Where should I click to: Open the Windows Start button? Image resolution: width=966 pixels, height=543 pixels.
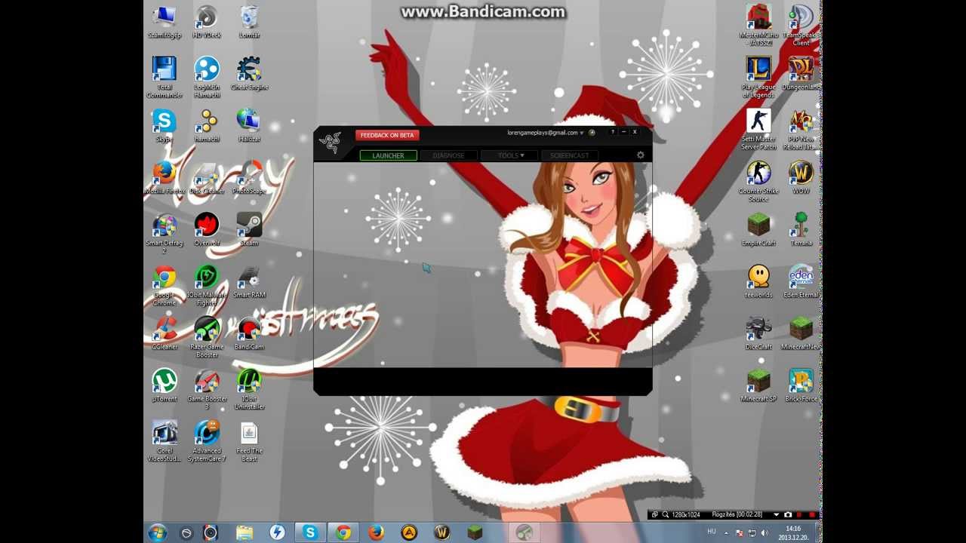coord(158,532)
